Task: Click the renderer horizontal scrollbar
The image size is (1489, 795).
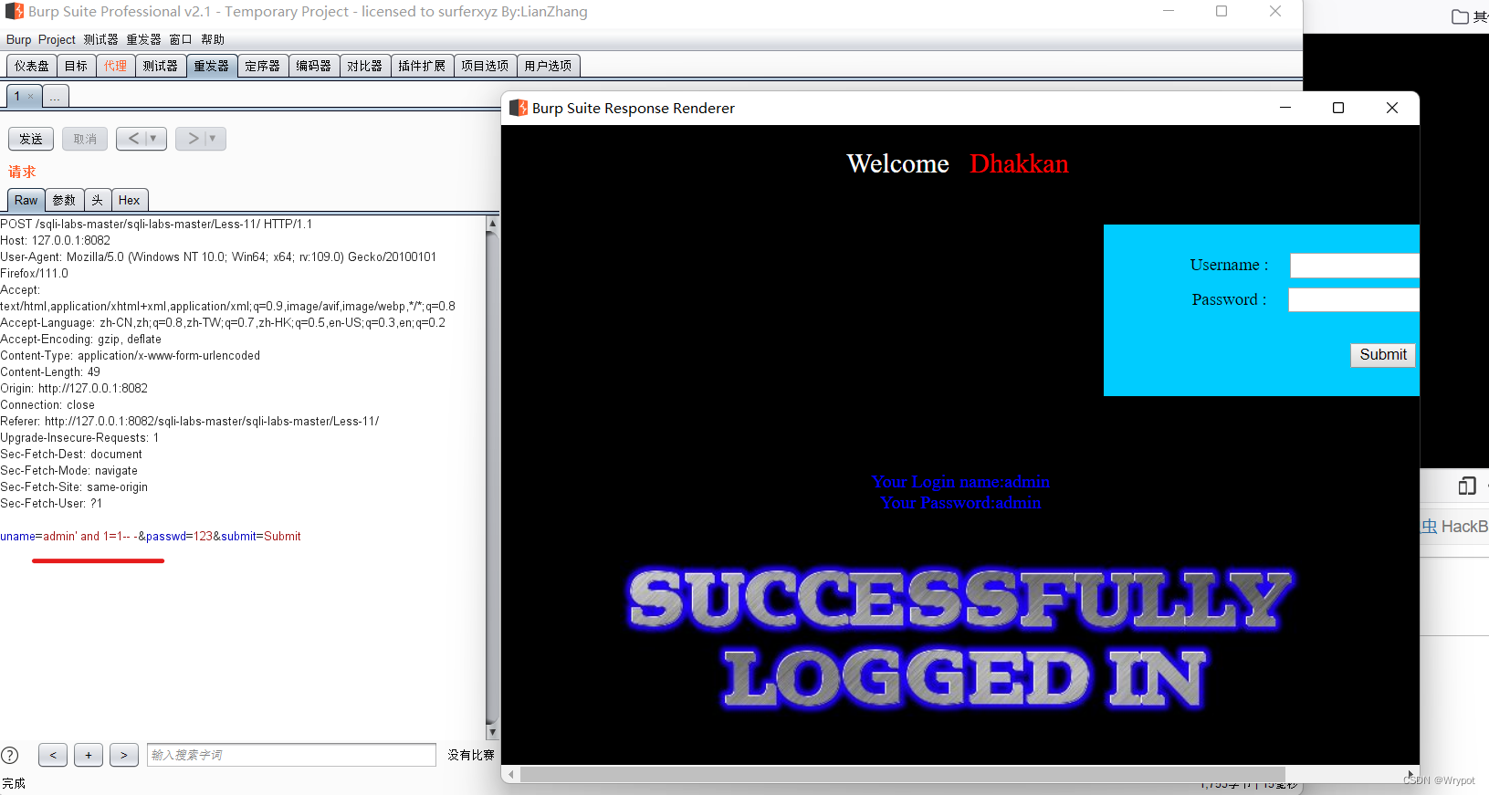Action: (x=902, y=774)
